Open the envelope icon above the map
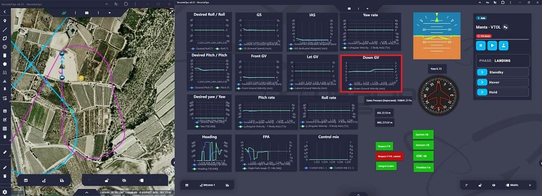Image resolution: width=542 pixels, height=196 pixels. 86,13
